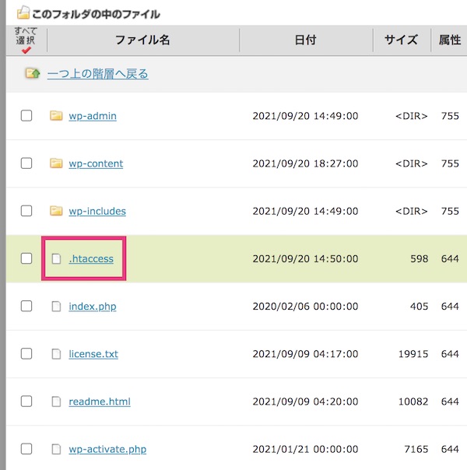Enable the wp-activate.php checkbox
Screen dimensions: 467x470
(26, 449)
